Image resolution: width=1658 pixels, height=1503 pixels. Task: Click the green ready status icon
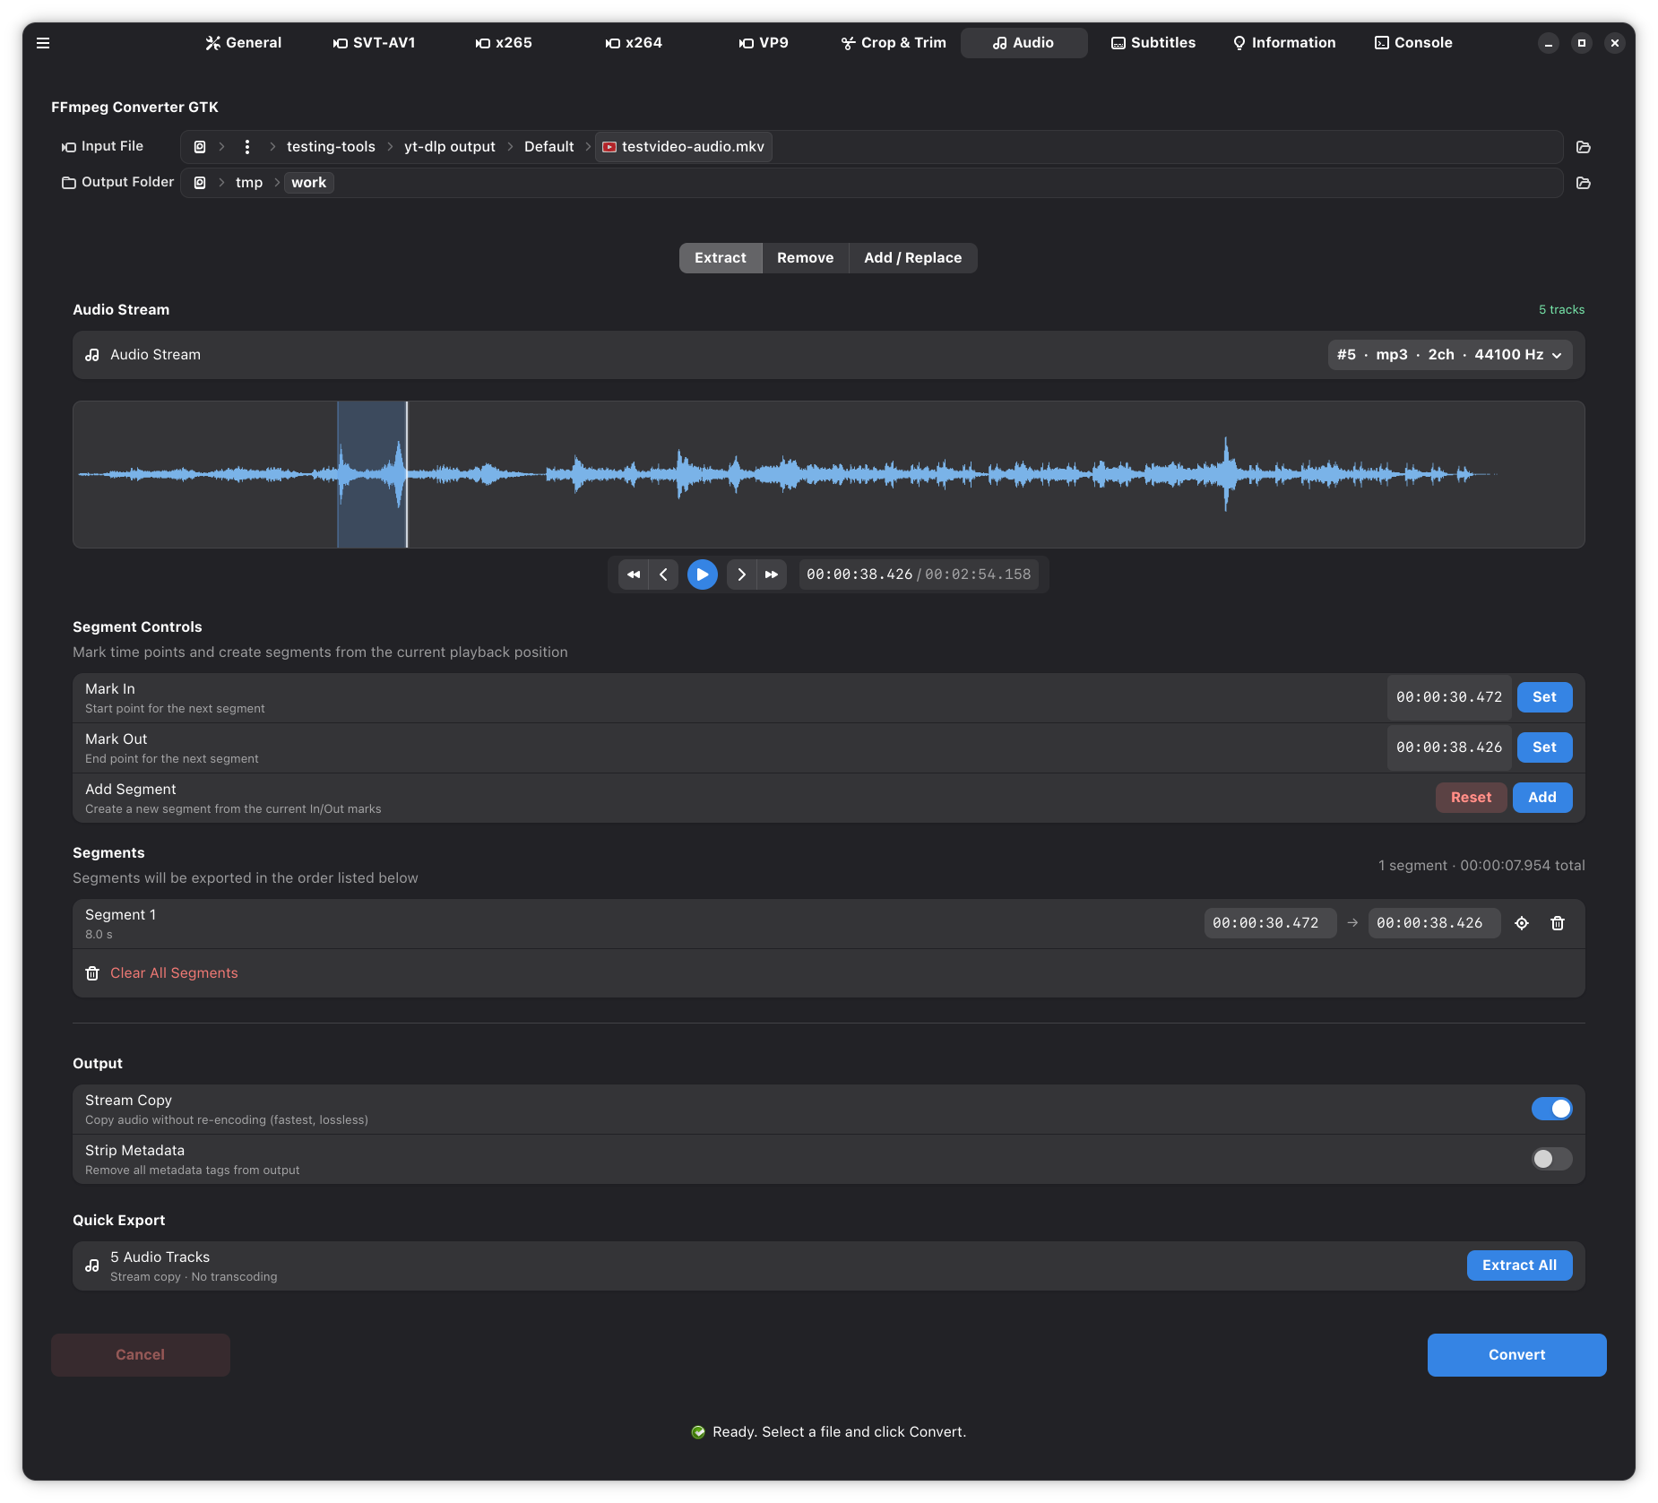698,1432
